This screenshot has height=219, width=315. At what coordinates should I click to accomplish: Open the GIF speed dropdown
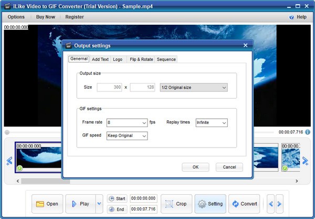tap(127, 135)
